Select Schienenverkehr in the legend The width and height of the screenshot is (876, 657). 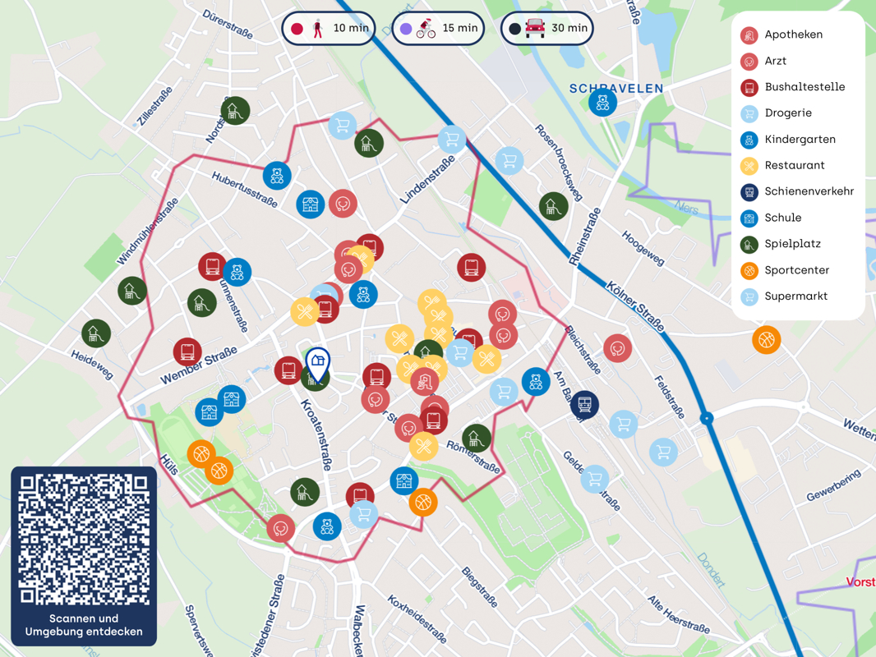809,191
